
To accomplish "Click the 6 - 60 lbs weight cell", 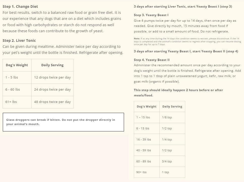I will click(17, 90).
